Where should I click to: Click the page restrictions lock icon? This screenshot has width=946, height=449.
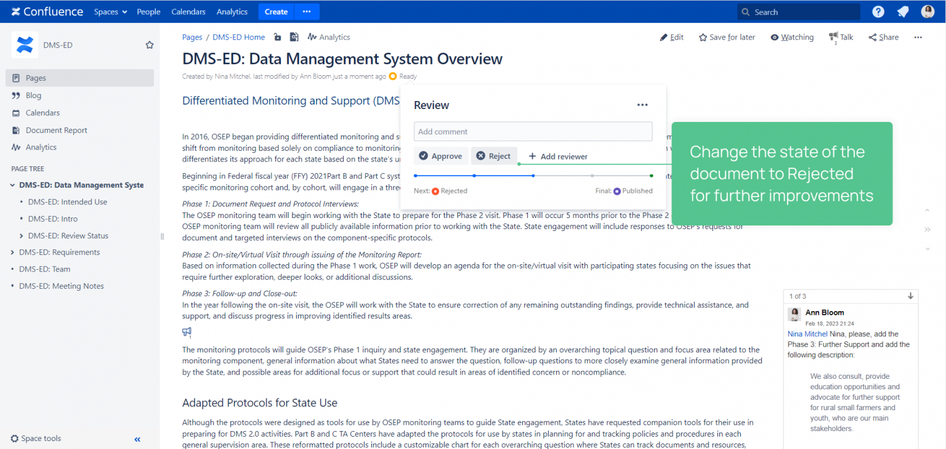point(278,37)
